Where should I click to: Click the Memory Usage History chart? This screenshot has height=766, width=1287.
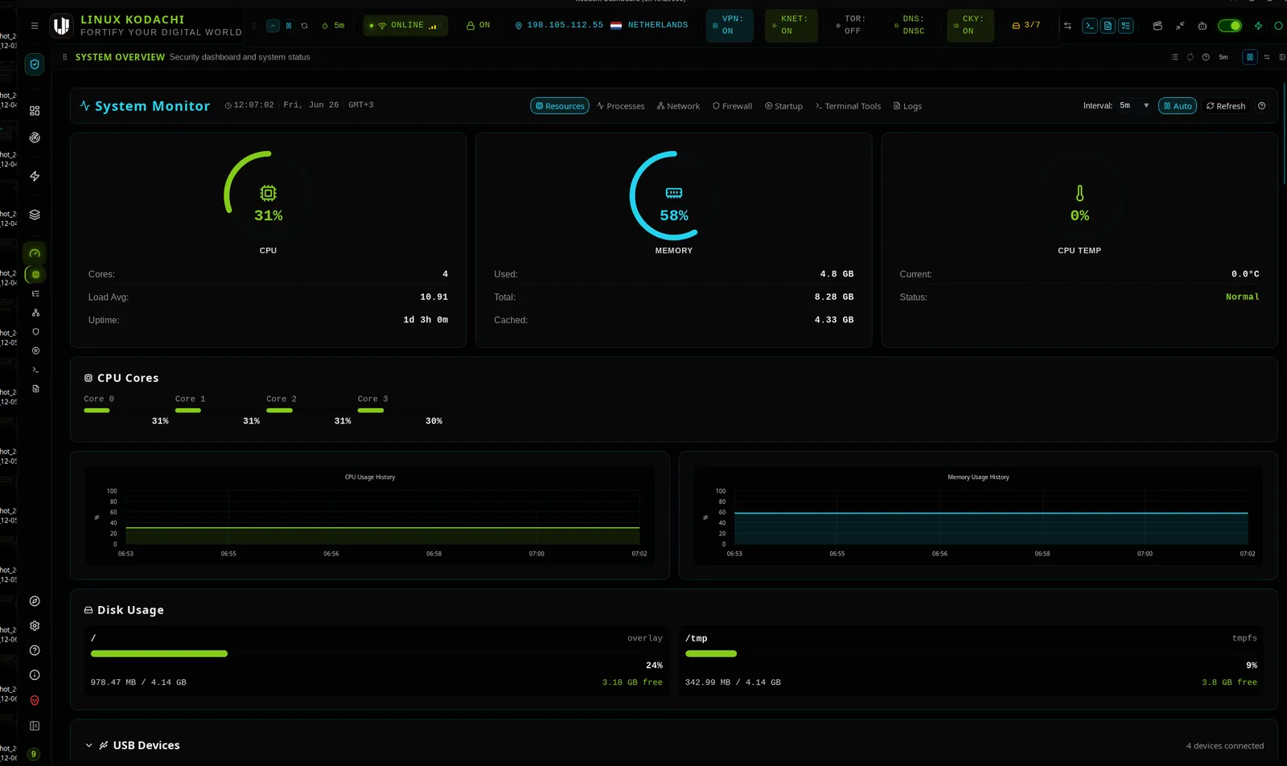pos(978,516)
